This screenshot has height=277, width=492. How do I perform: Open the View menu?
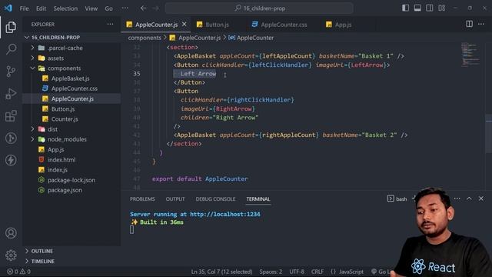point(91,8)
